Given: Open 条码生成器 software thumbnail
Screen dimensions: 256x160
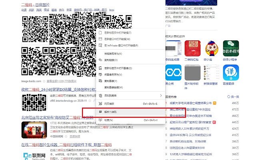Looking at the screenshot, I should click(x=173, y=48).
